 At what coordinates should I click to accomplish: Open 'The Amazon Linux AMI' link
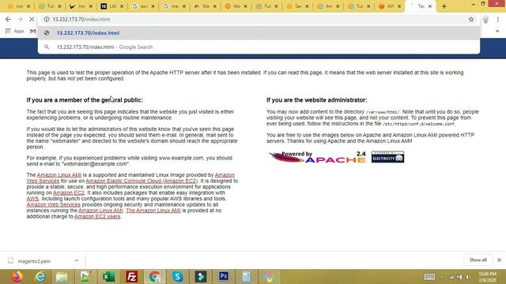pos(153,211)
